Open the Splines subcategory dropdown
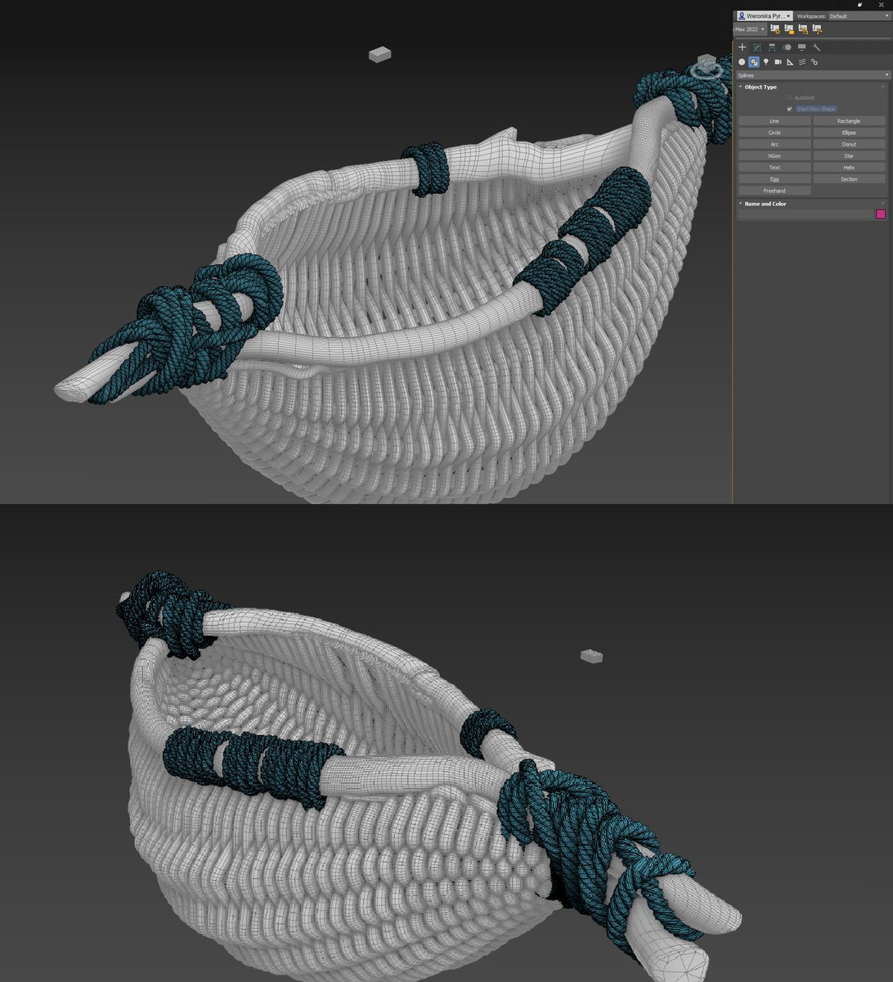 (813, 75)
